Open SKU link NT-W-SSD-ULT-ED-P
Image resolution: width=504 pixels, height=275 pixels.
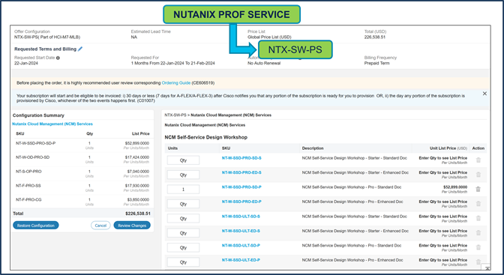(x=241, y=260)
